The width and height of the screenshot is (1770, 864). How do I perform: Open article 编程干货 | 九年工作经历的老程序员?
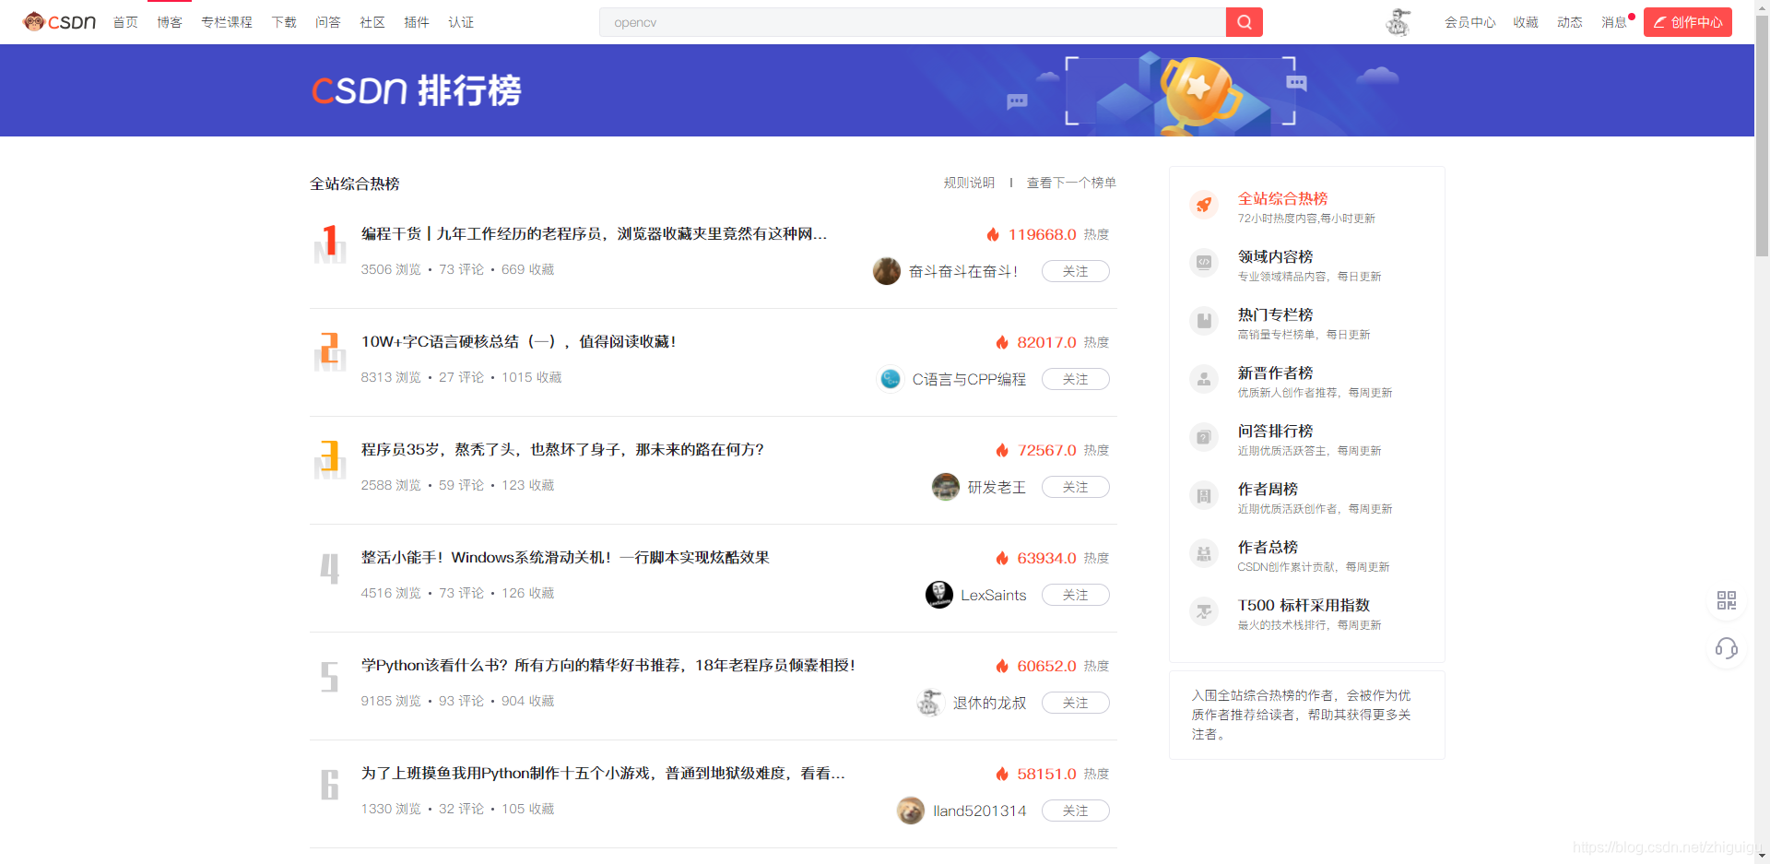point(594,234)
